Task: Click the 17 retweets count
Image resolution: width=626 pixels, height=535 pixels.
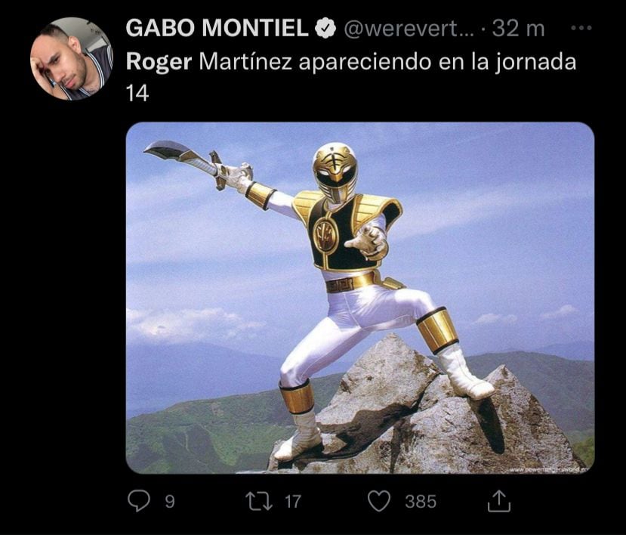Action: (293, 502)
